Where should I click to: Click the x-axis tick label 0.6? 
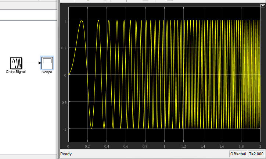(126, 146)
